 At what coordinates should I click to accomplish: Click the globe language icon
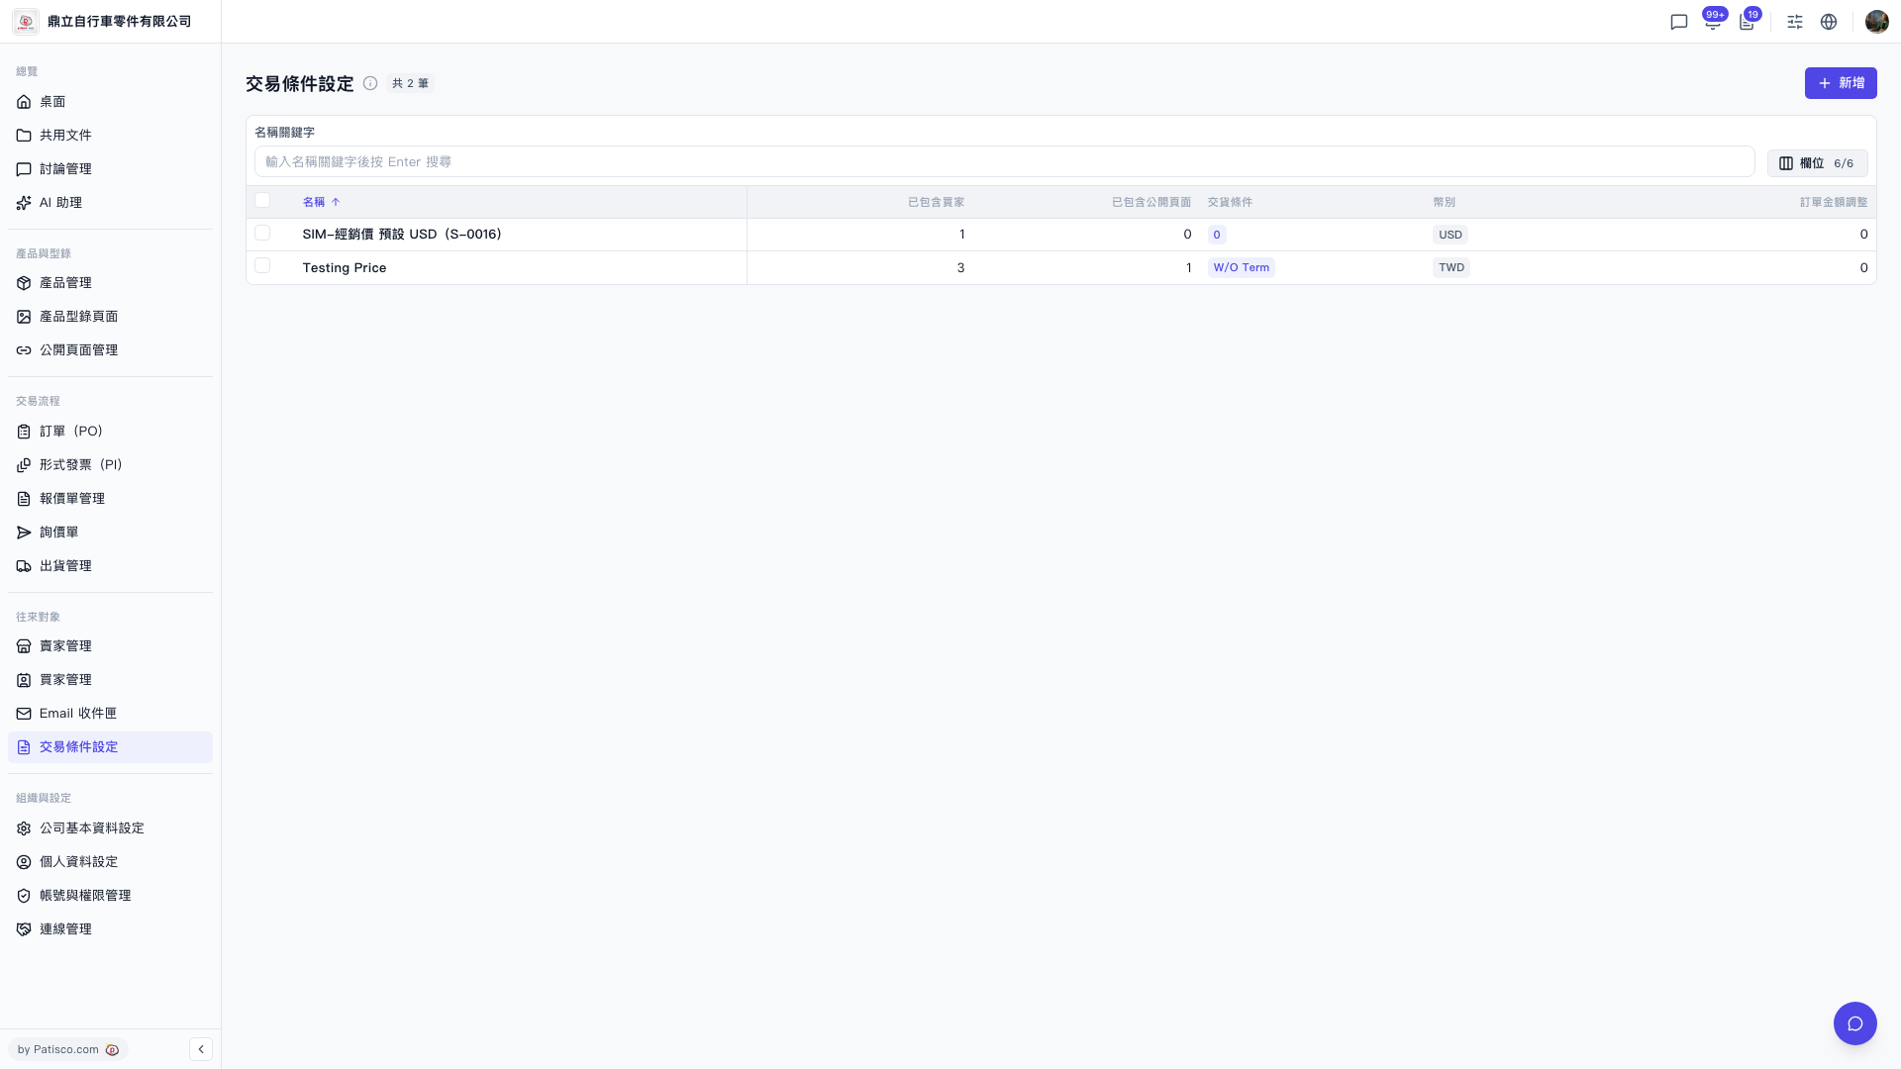tap(1829, 22)
